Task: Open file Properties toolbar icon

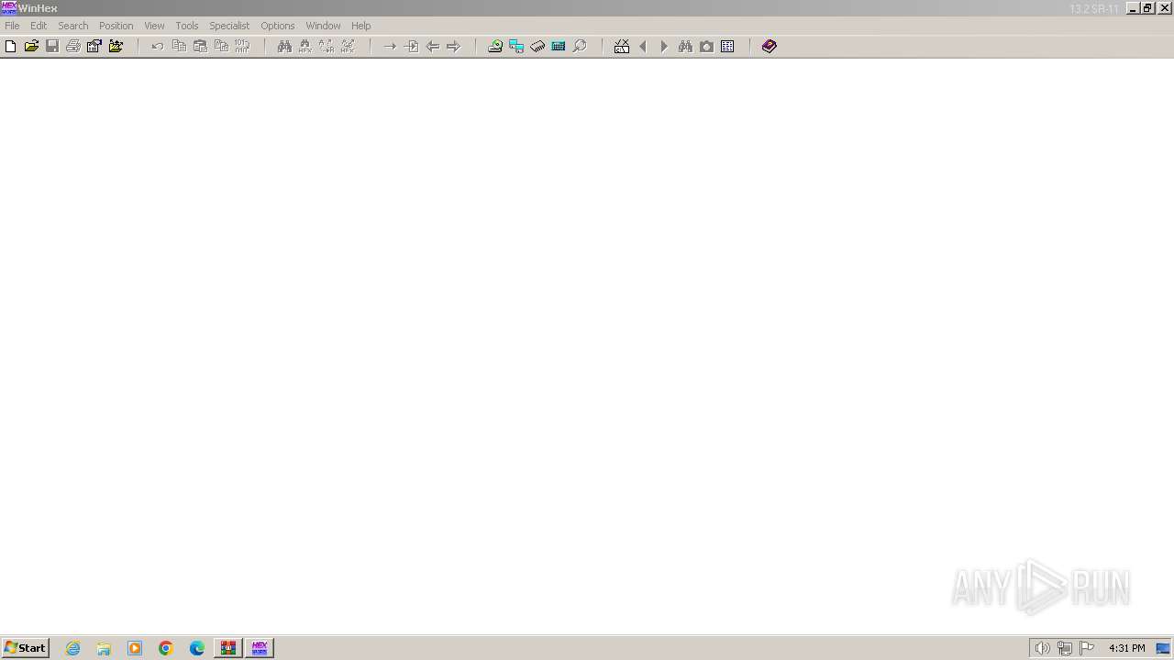Action: (94, 46)
